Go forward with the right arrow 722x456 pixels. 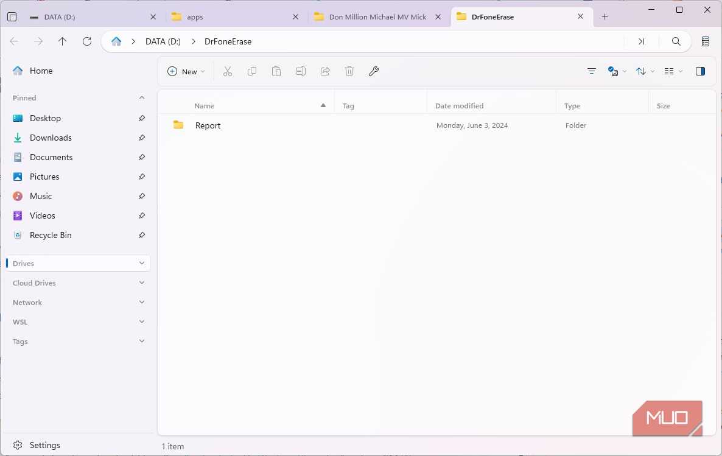point(38,41)
